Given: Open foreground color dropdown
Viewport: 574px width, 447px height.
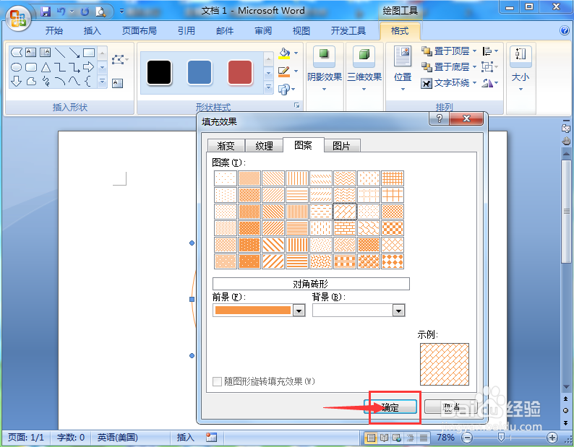Looking at the screenshot, I should tap(299, 311).
